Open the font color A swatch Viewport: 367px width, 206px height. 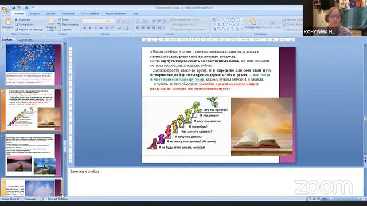pyautogui.click(x=127, y=28)
